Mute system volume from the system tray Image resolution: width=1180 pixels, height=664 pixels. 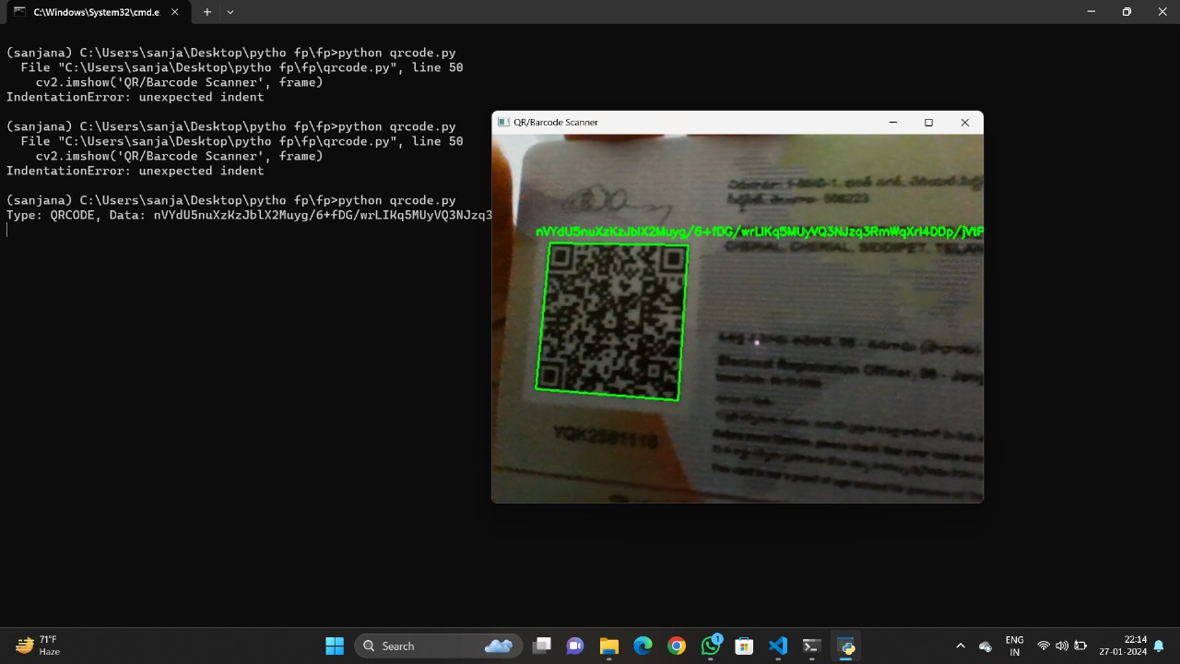click(1062, 646)
